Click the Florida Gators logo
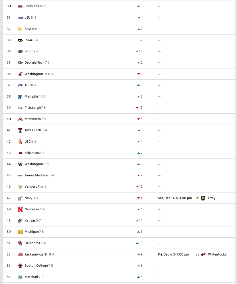Image resolution: width=237 pixels, height=284 pixels. pyautogui.click(x=20, y=51)
